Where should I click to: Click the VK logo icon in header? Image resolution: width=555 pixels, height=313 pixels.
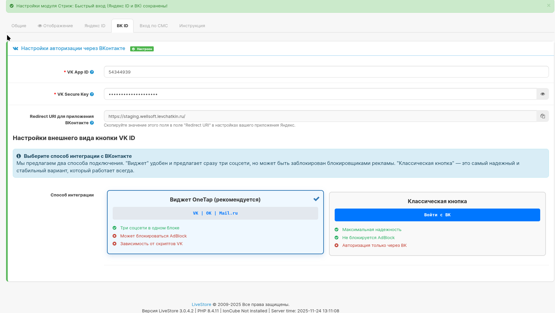click(15, 49)
